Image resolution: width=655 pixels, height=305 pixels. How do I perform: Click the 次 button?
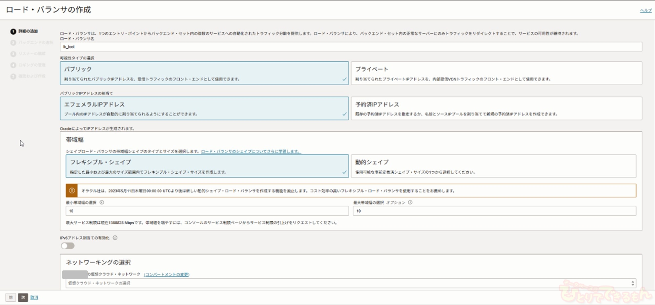[x=23, y=297]
